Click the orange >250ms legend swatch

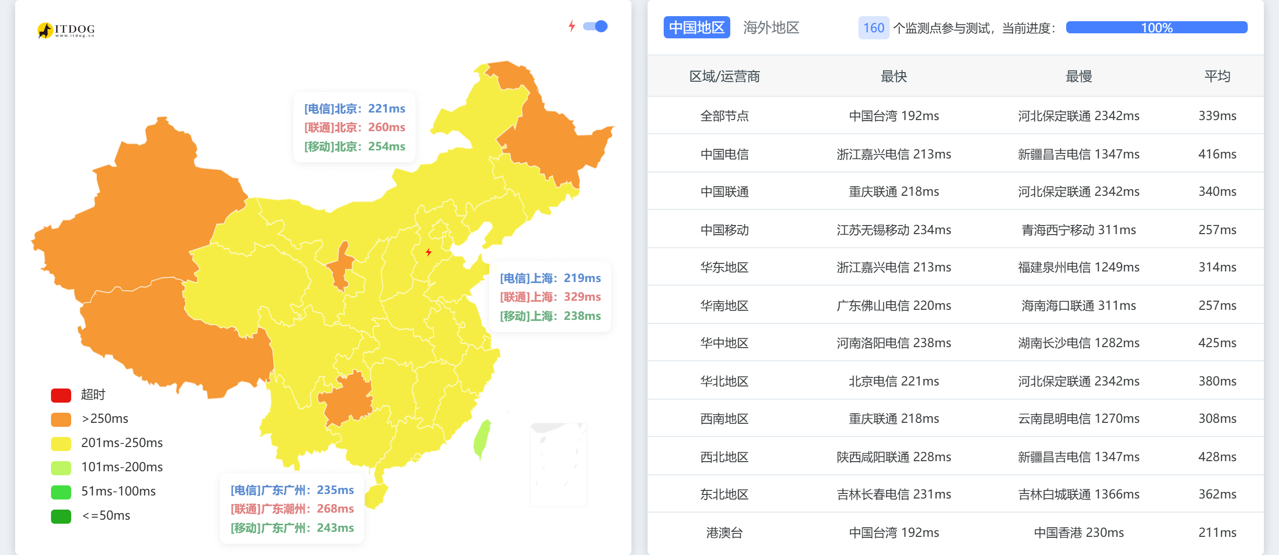[x=61, y=419]
